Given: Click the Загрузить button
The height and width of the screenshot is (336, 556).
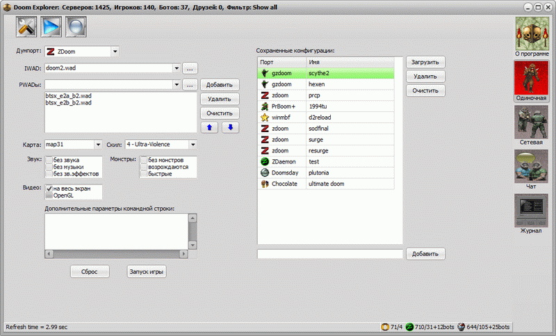Looking at the screenshot, I should tap(425, 62).
